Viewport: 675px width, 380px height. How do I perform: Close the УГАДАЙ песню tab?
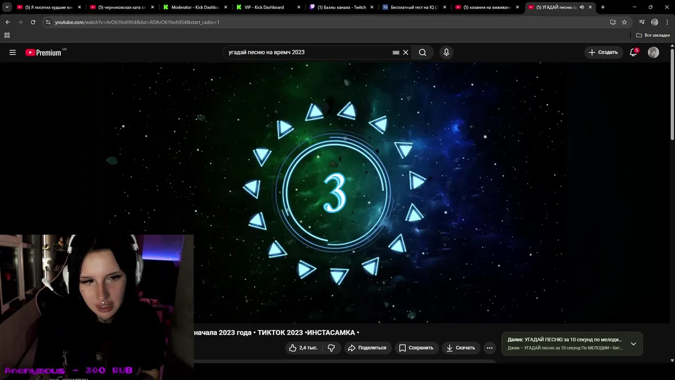click(x=590, y=7)
